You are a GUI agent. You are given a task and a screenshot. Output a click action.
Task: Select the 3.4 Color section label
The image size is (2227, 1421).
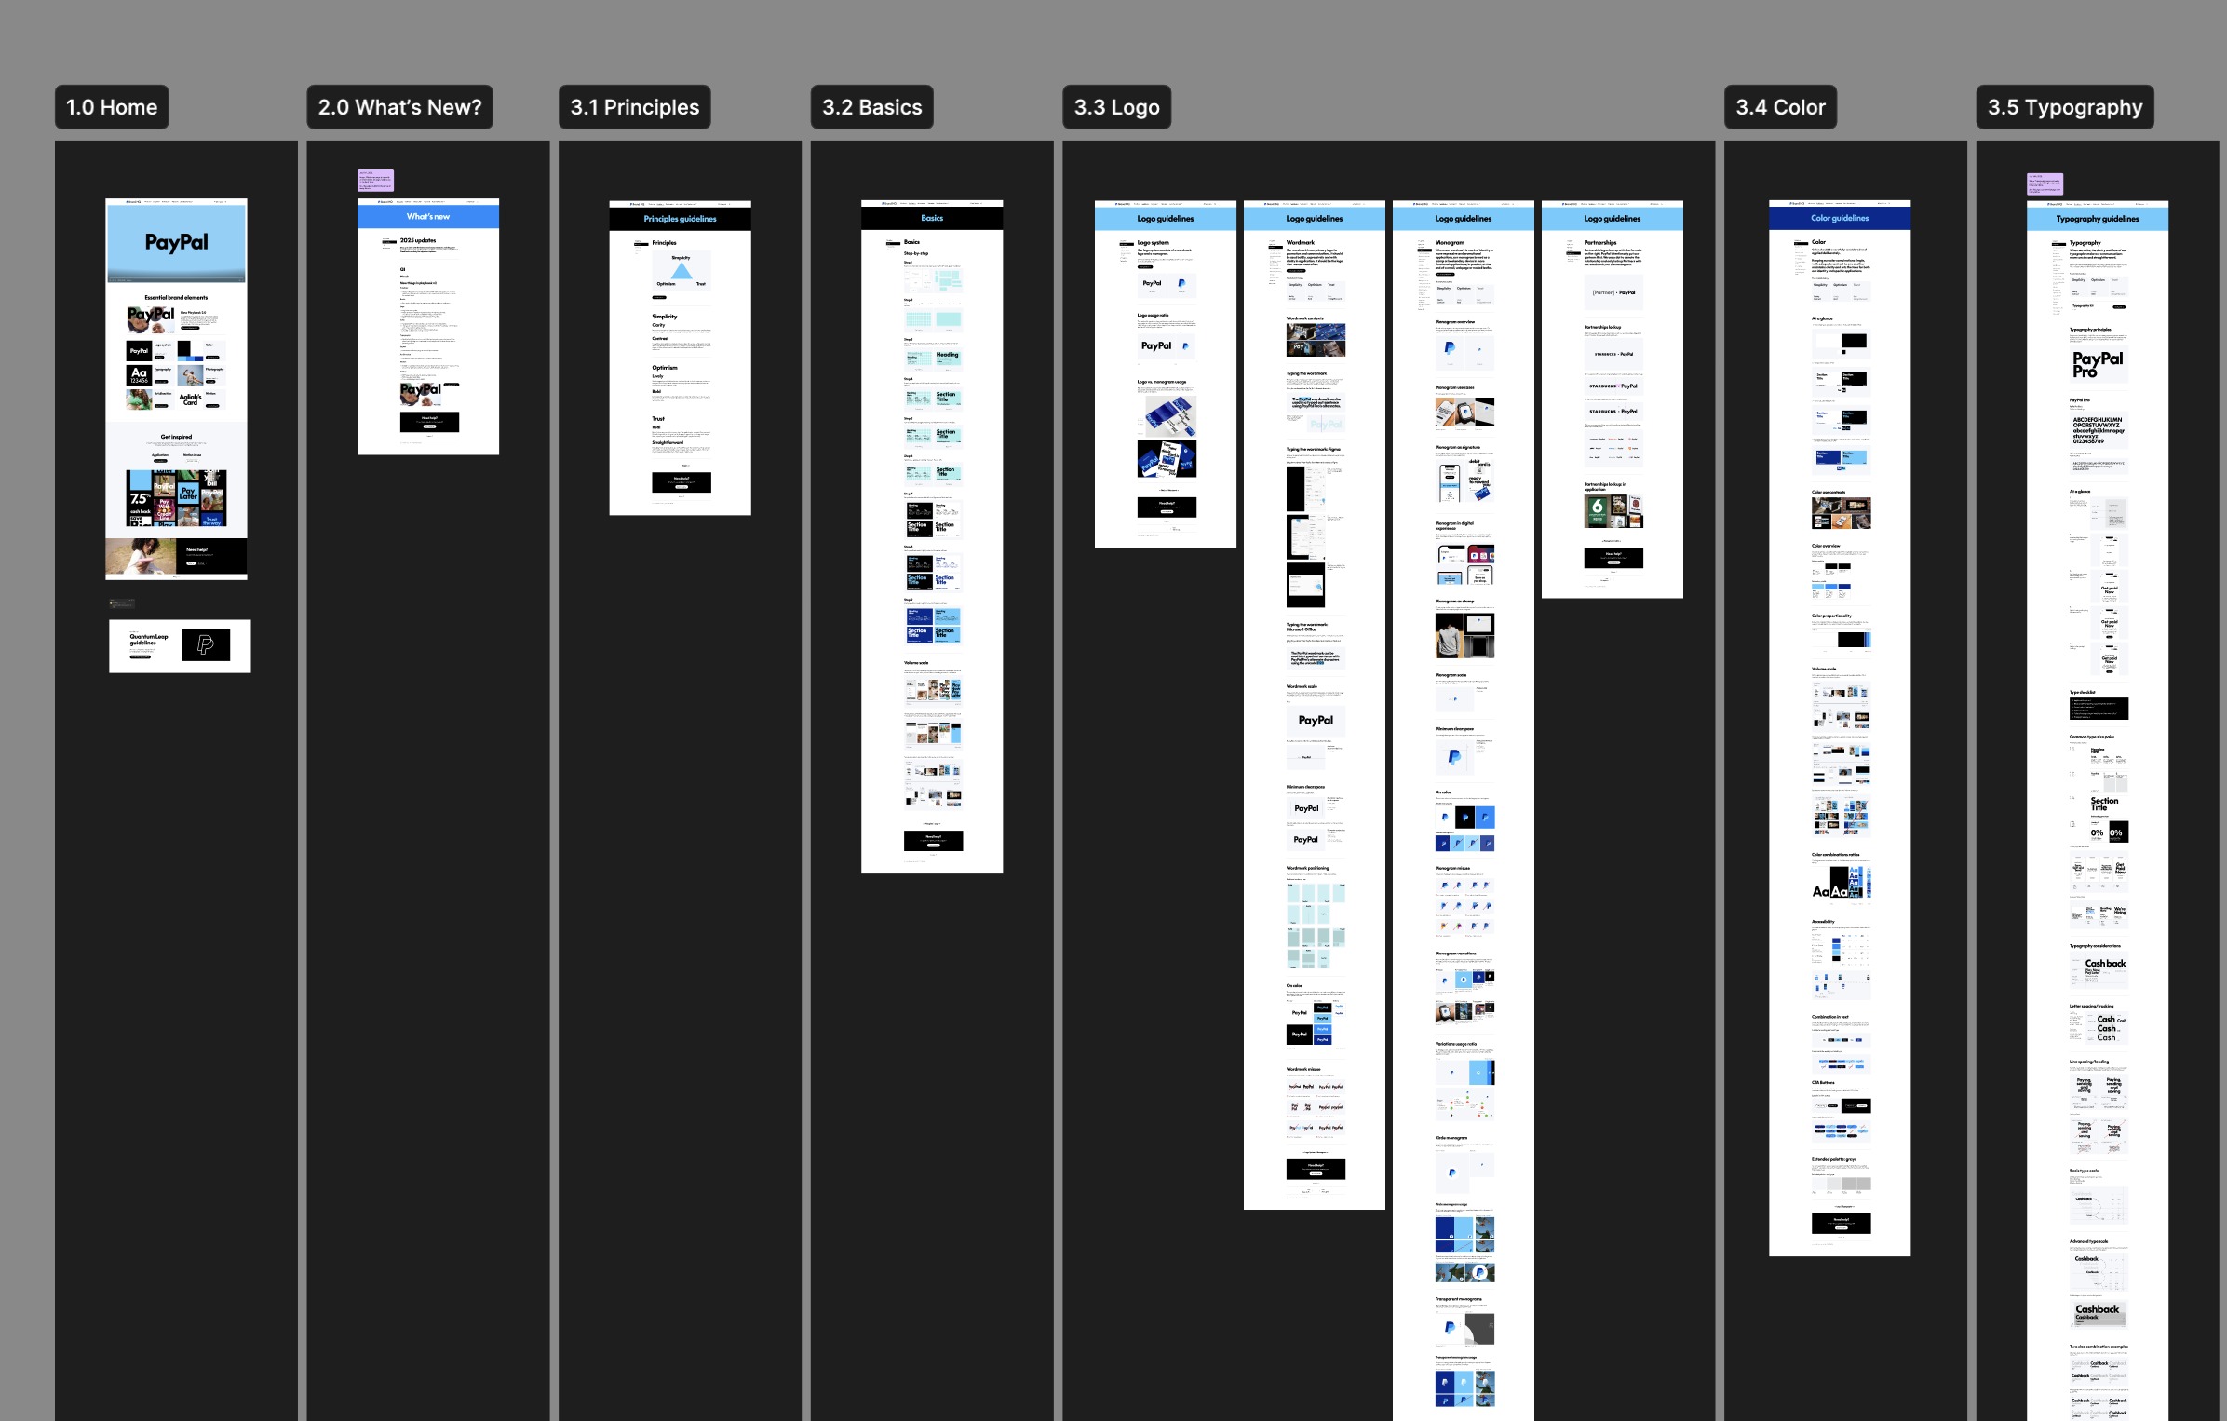1780,107
